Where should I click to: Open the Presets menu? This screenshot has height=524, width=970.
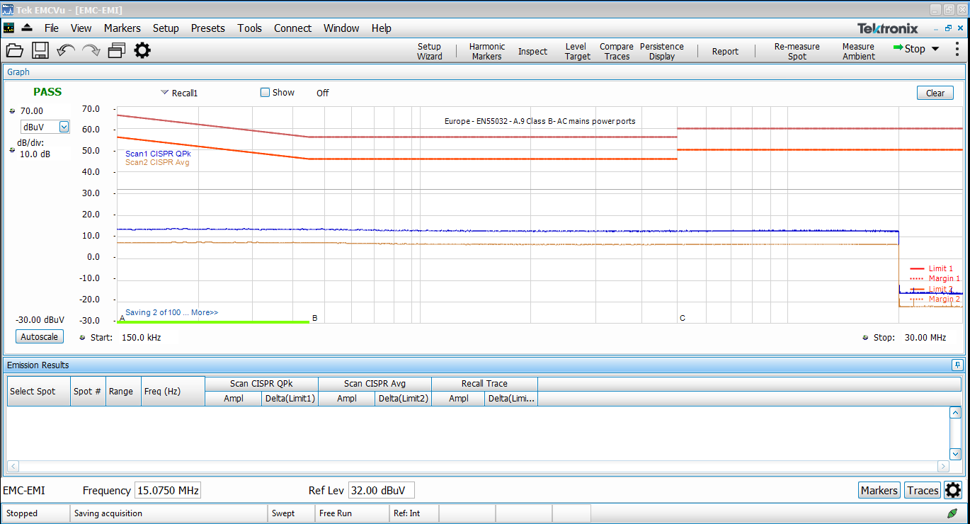pos(207,28)
